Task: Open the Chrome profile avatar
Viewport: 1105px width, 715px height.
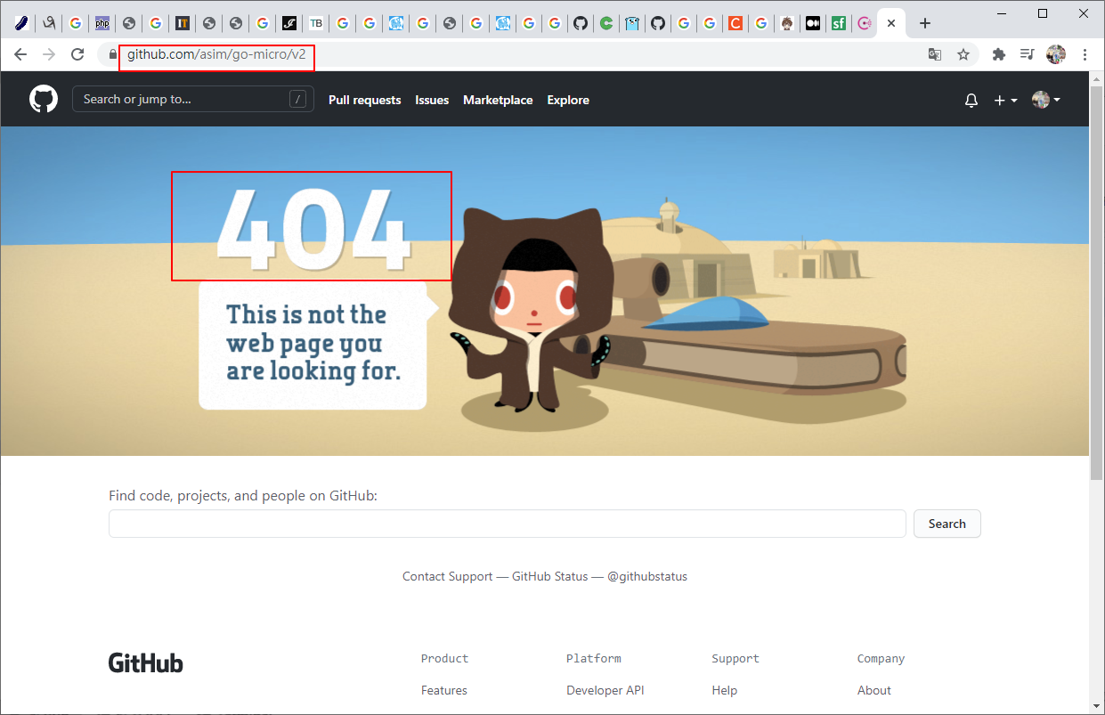Action: (x=1056, y=54)
